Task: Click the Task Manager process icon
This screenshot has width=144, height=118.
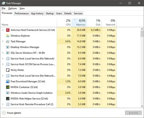Action: click(8, 42)
